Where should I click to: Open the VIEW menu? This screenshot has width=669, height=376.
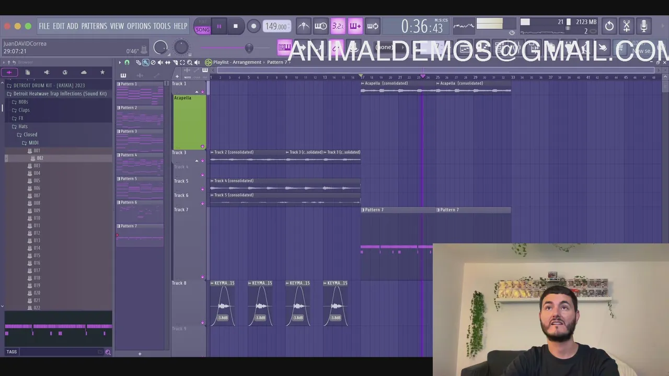pos(117,26)
